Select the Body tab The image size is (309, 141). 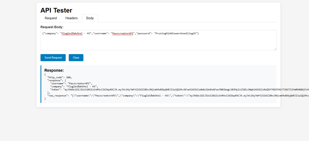[x=90, y=18]
